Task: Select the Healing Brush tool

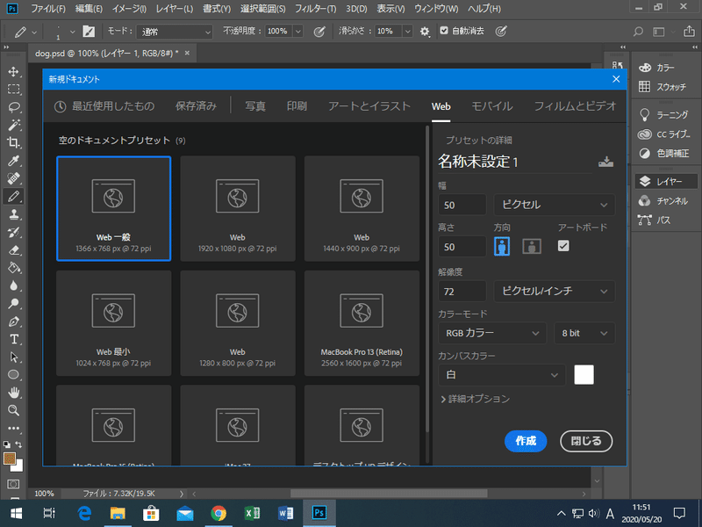Action: [x=13, y=178]
